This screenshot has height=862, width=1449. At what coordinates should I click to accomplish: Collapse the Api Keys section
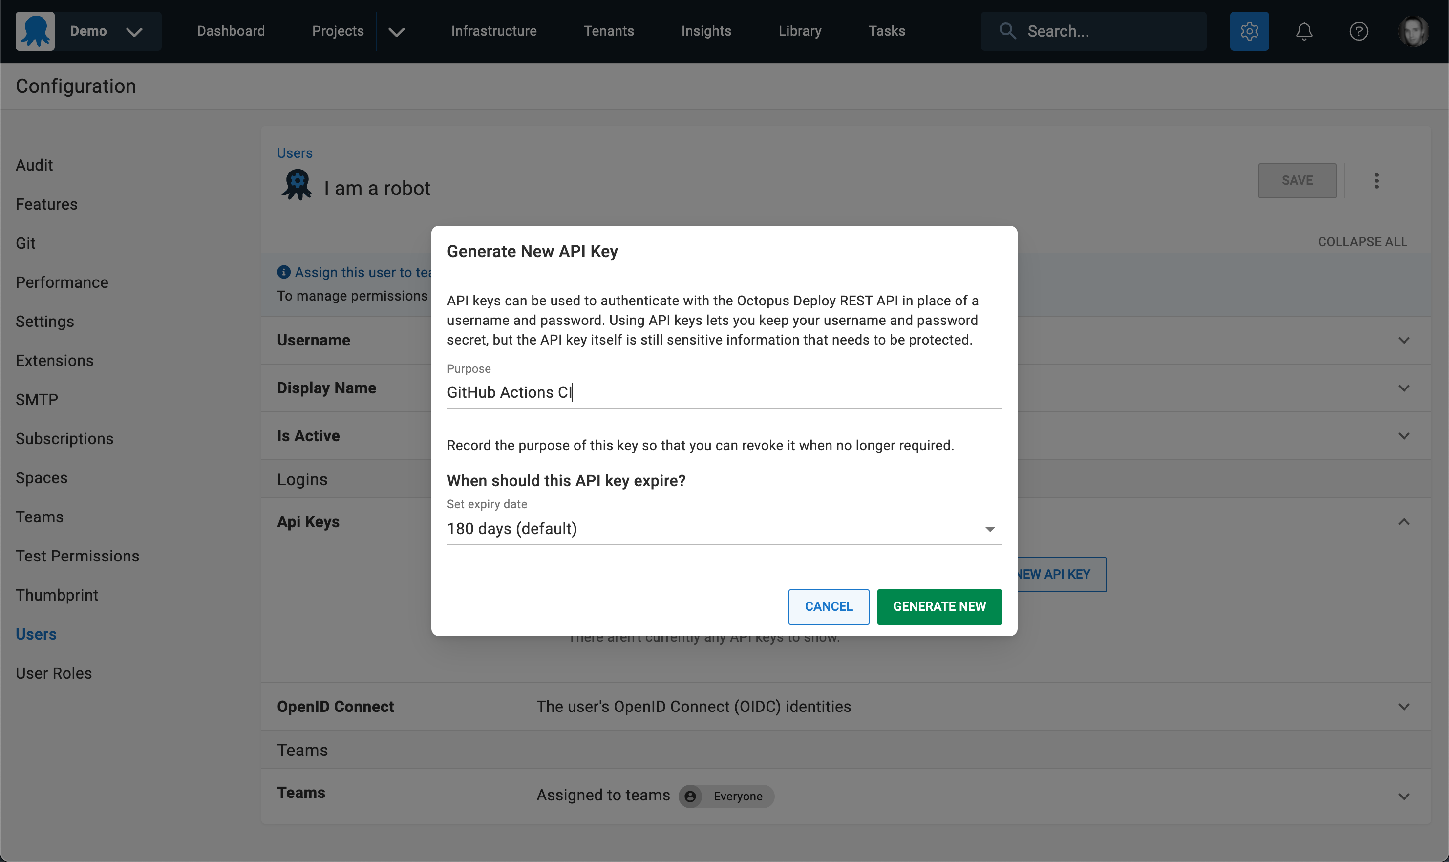point(1405,521)
